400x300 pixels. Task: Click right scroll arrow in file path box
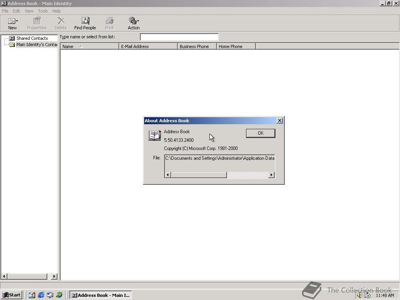271,175
